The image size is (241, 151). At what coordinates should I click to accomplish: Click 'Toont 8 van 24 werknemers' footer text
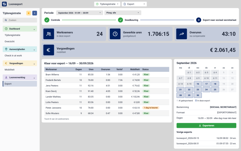(57, 119)
